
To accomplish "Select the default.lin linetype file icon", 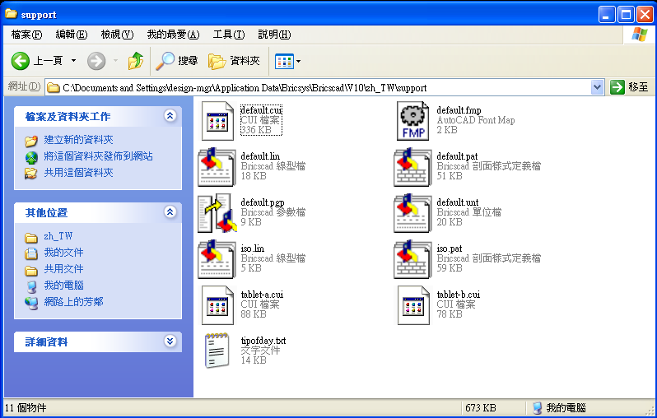I will coord(217,167).
